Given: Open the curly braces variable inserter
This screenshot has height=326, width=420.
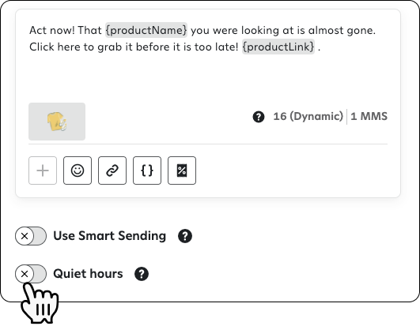Looking at the screenshot, I should pyautogui.click(x=147, y=170).
